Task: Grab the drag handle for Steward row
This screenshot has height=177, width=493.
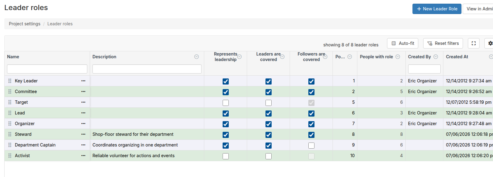Action: 10,134
